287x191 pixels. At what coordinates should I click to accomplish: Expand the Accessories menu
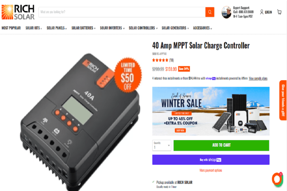pyautogui.click(x=202, y=28)
